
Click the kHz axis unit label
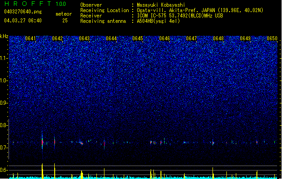tap(4, 36)
